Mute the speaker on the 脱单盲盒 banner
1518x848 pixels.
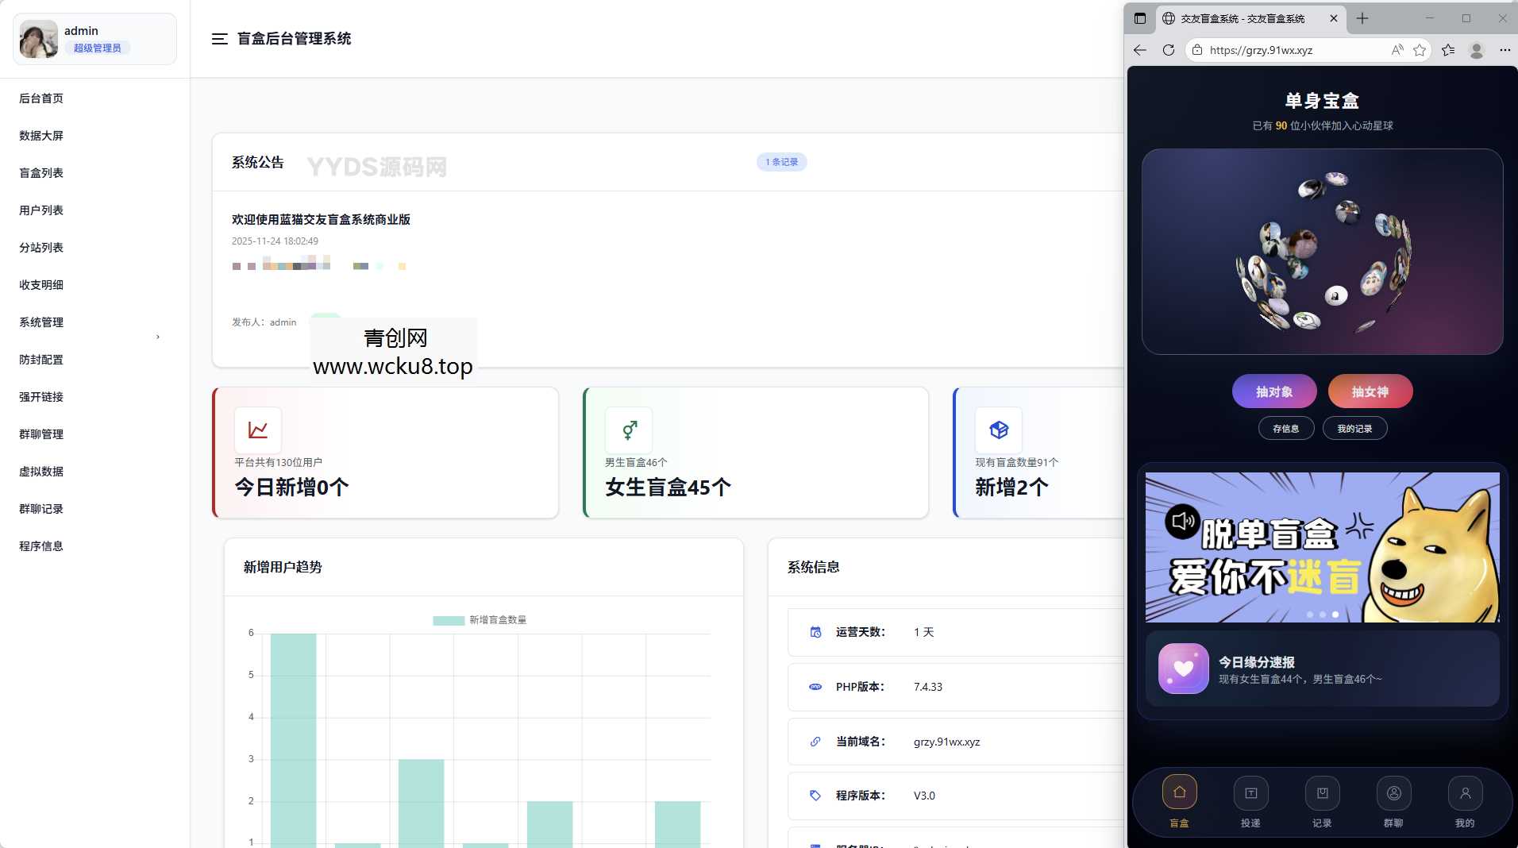[1183, 521]
